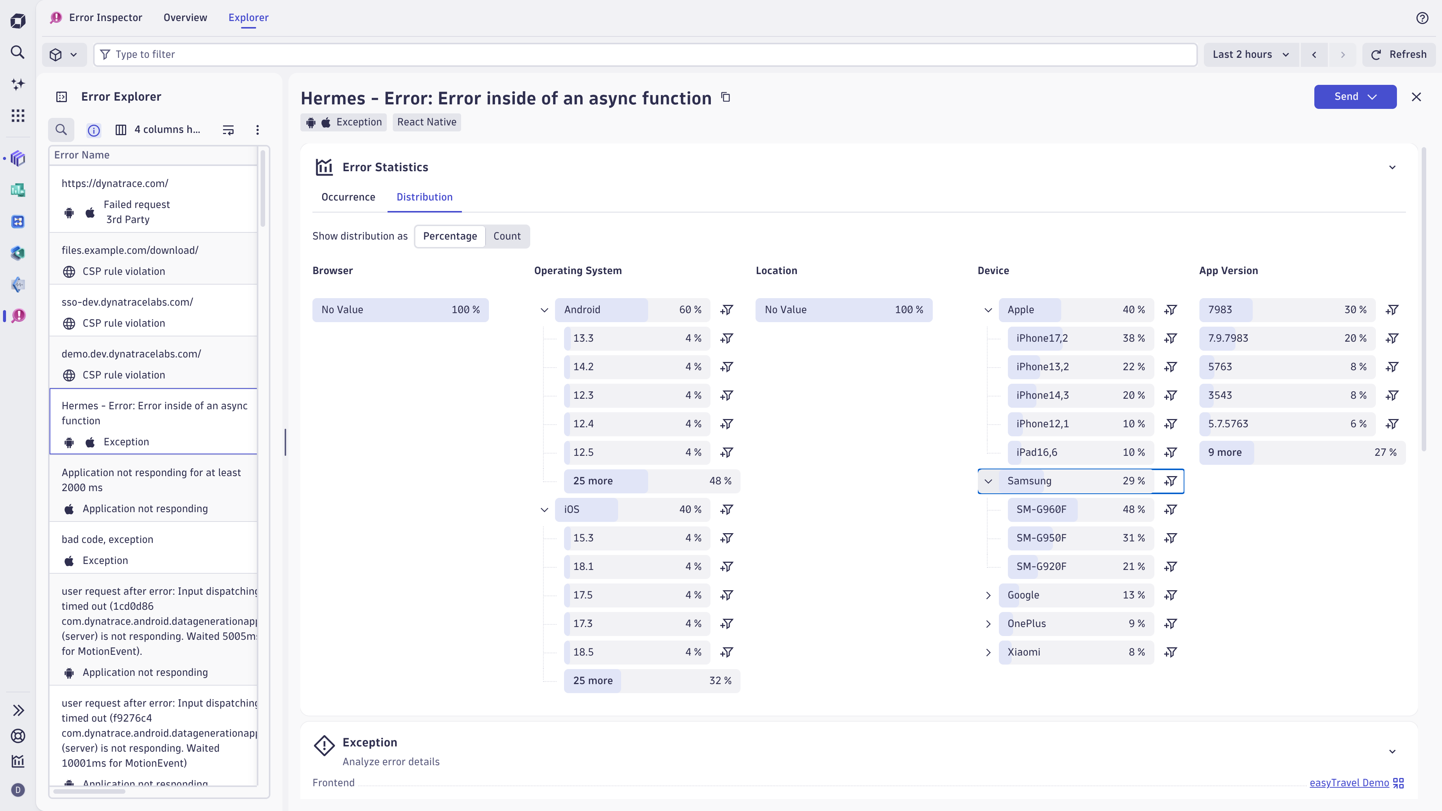1442x811 pixels.
Task: Add a filter for iPhone17,2 device
Action: [1170, 339]
